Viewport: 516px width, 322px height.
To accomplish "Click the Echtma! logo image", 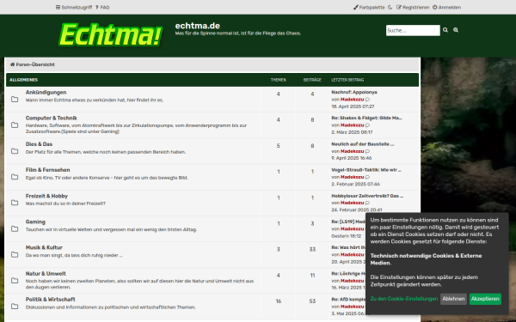I will (111, 35).
